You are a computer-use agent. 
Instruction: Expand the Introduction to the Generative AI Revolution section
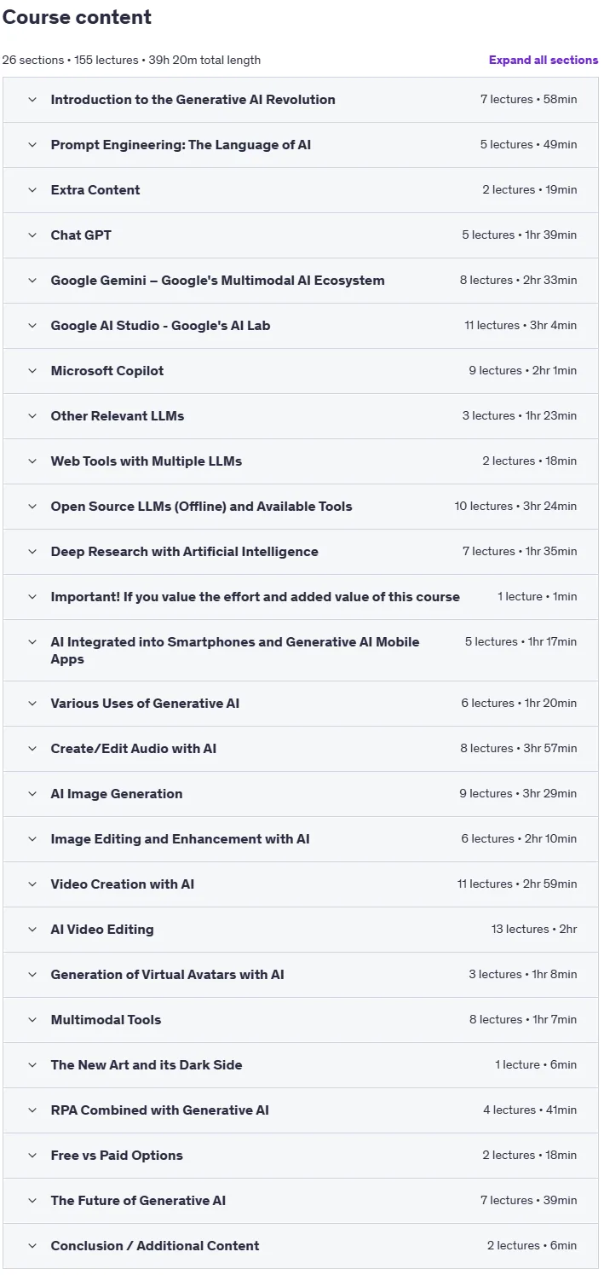(301, 100)
